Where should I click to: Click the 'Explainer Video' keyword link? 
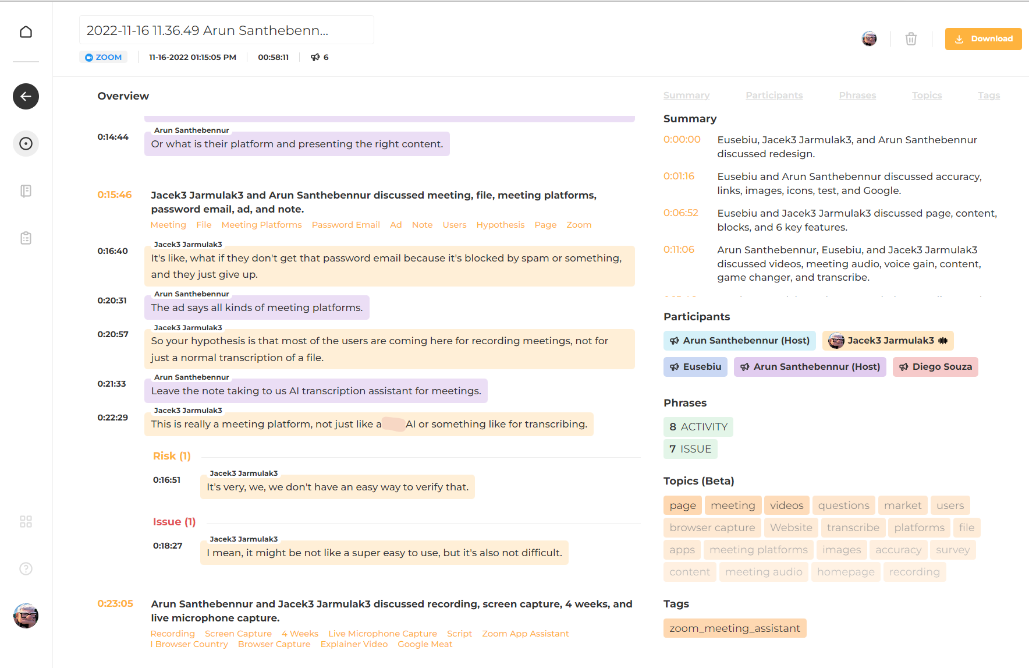click(x=354, y=644)
